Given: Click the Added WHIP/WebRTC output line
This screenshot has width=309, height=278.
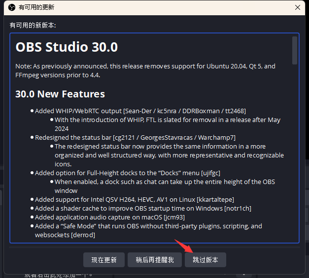Looking at the screenshot, I should pos(140,111).
